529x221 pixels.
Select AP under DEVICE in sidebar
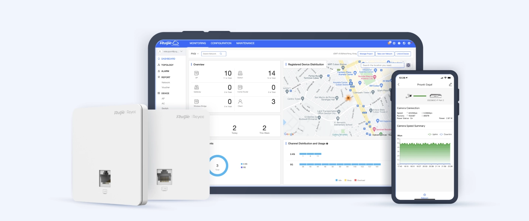(x=163, y=99)
